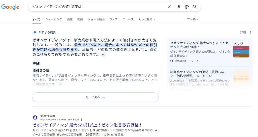Click source link chip after first AI paragraph
Viewport: 258px width, 137px height.
(x=103, y=55)
